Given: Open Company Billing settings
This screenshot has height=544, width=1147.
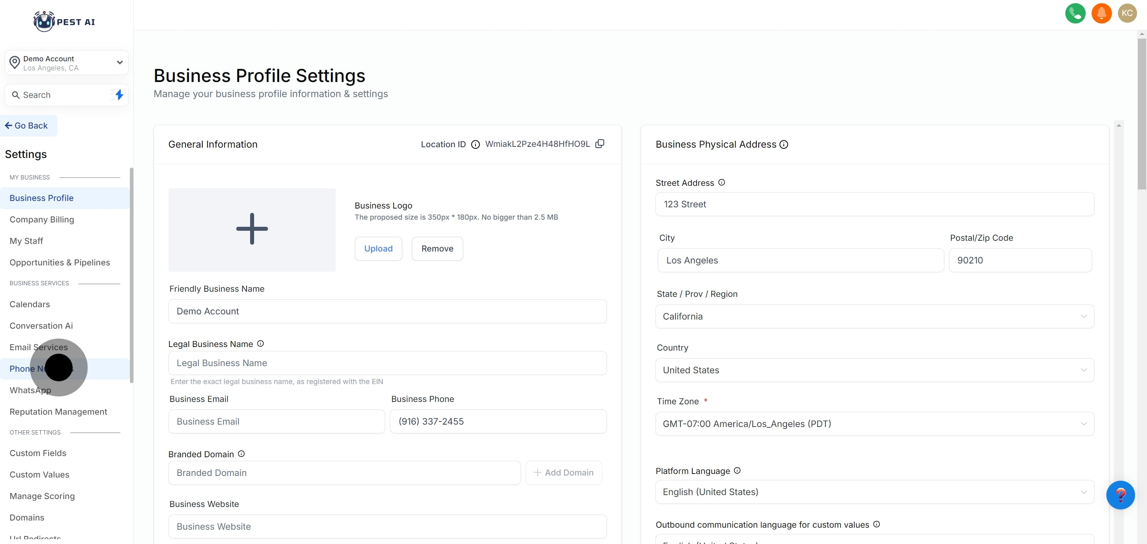Looking at the screenshot, I should pos(42,220).
